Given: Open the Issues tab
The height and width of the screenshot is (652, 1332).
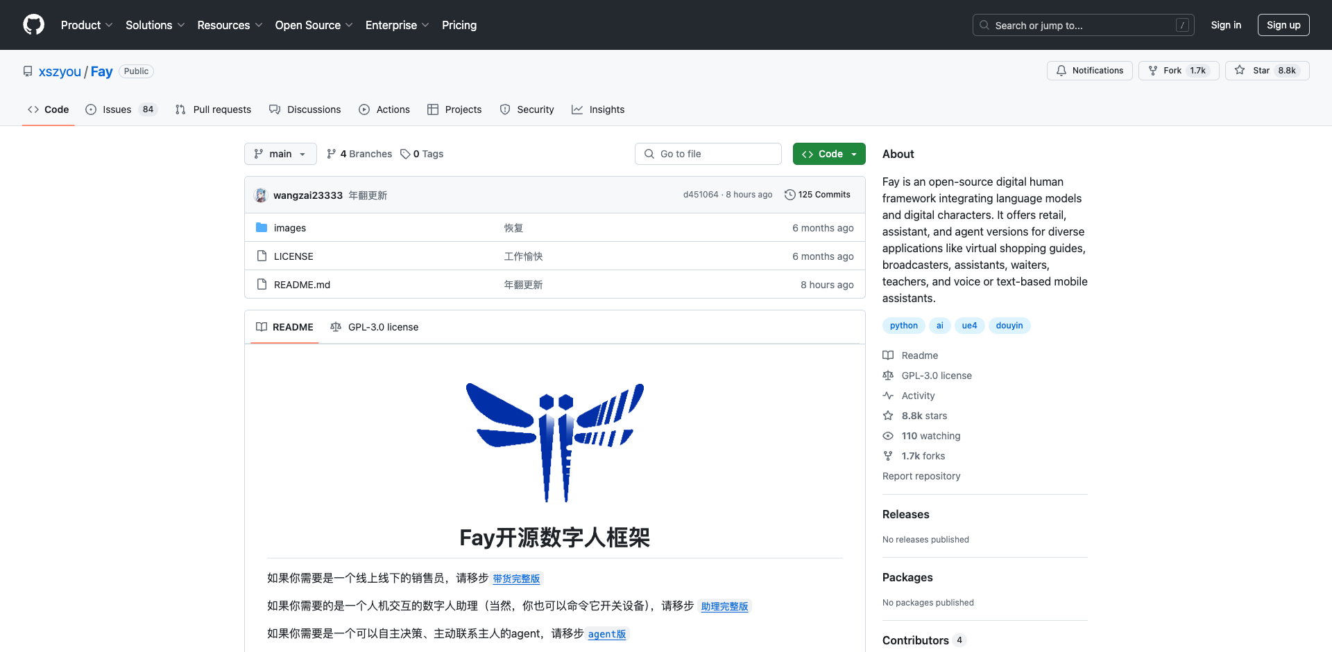Looking at the screenshot, I should pyautogui.click(x=121, y=109).
